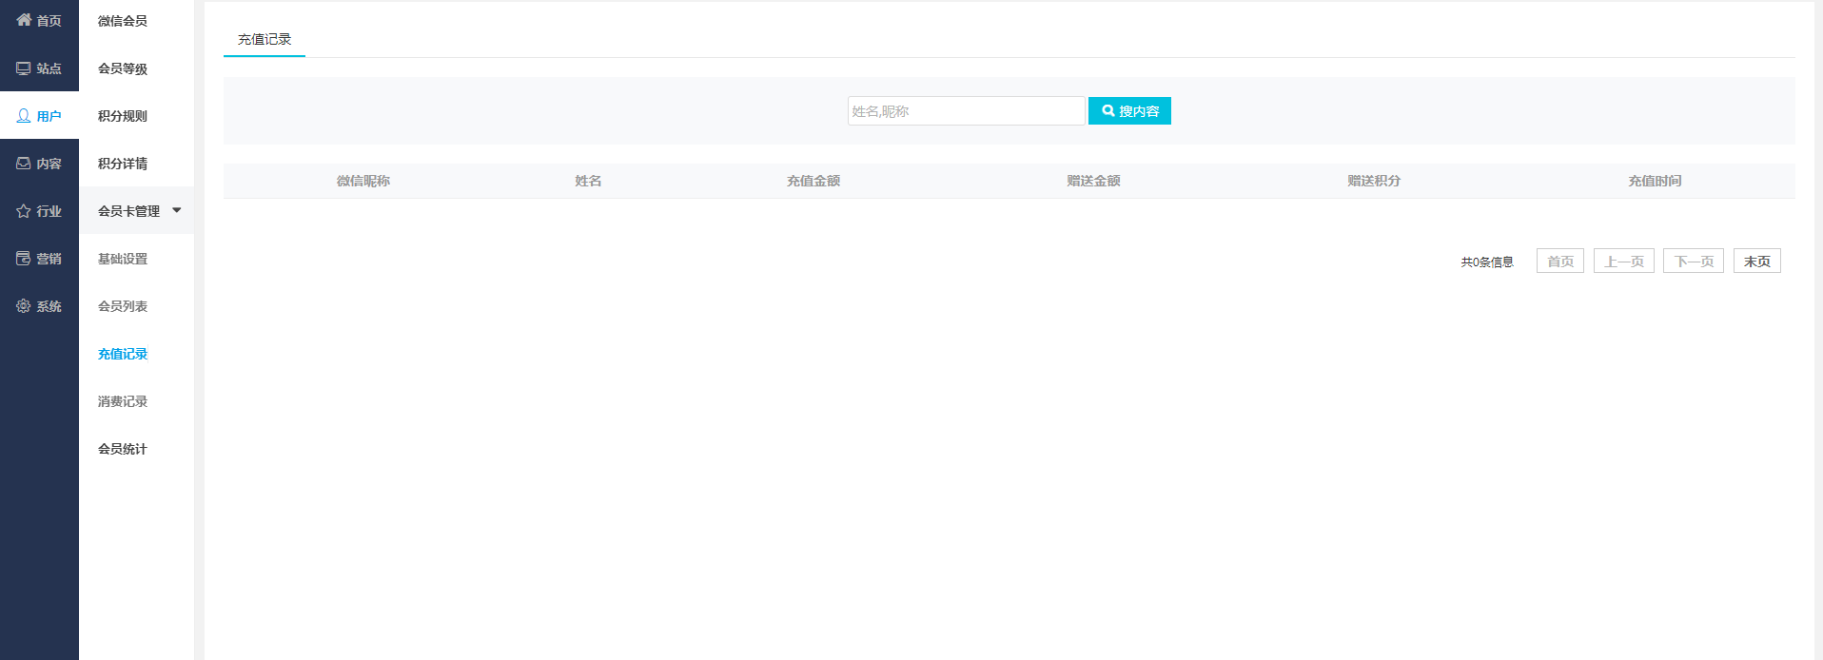Open 会员列表 under member card management

coord(123,306)
